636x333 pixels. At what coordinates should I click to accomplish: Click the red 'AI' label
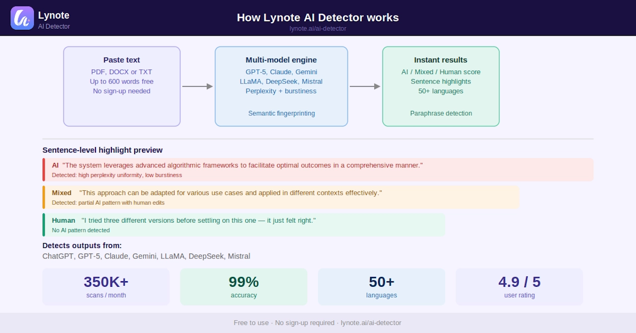tap(55, 165)
